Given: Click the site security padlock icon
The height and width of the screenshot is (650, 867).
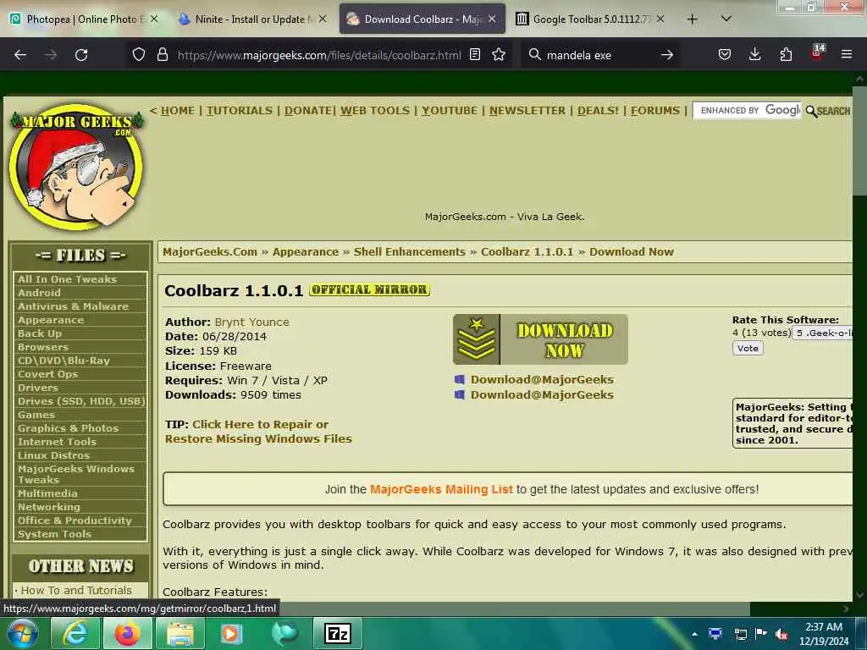Looking at the screenshot, I should (162, 55).
